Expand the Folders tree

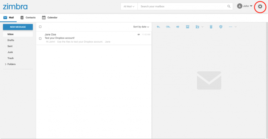click(5, 64)
